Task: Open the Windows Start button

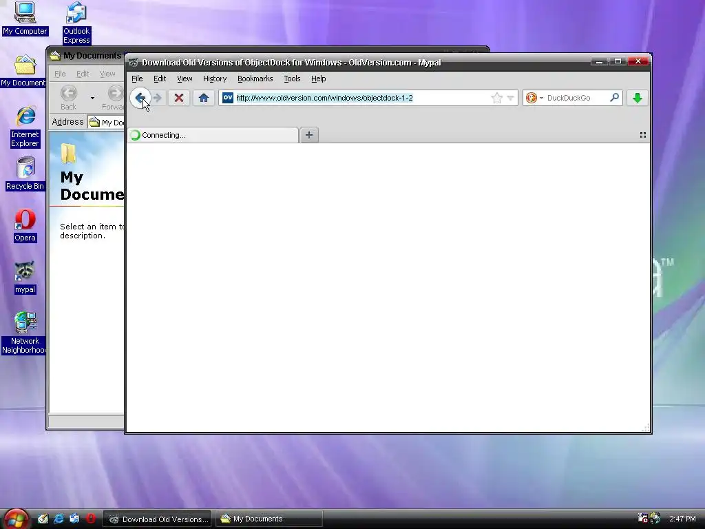Action: [x=17, y=519]
